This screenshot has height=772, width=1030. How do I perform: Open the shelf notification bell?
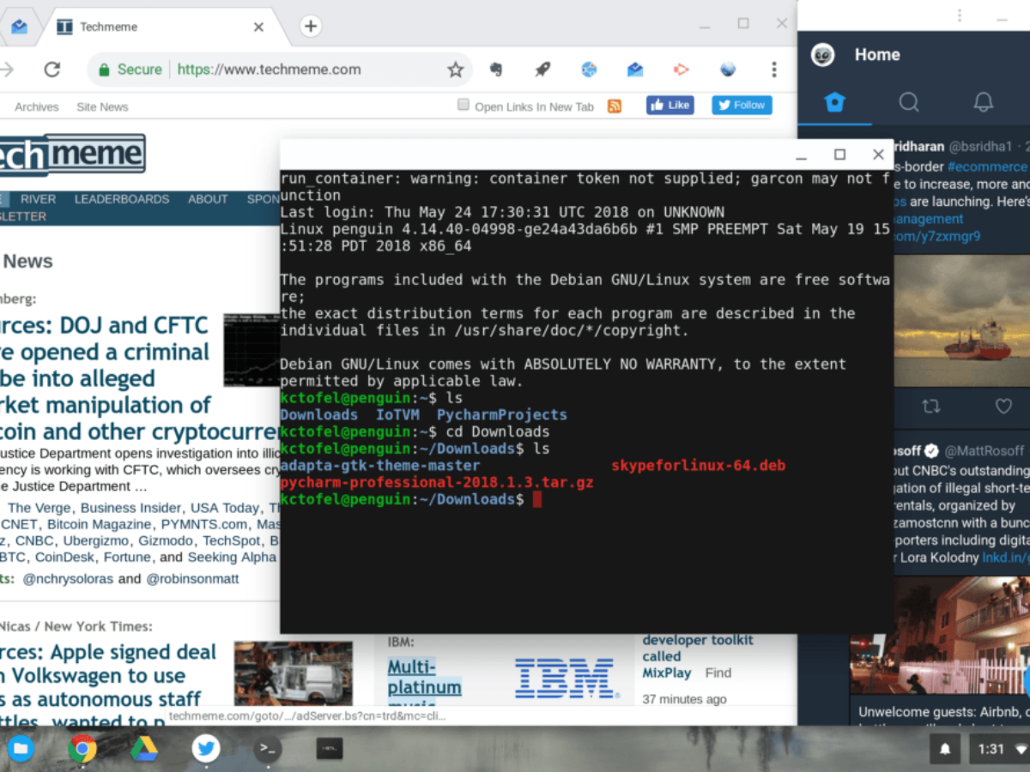tap(945, 749)
